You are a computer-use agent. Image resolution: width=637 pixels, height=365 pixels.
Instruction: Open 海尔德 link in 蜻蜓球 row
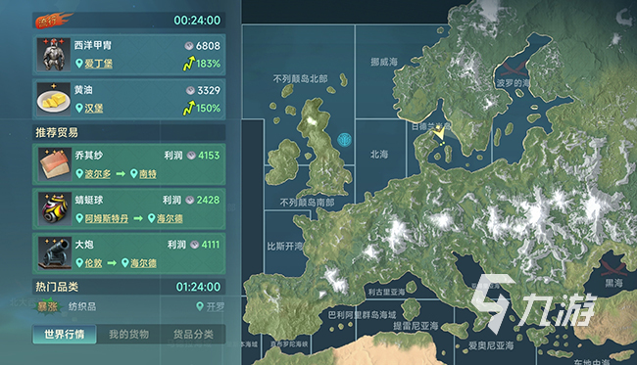click(170, 218)
